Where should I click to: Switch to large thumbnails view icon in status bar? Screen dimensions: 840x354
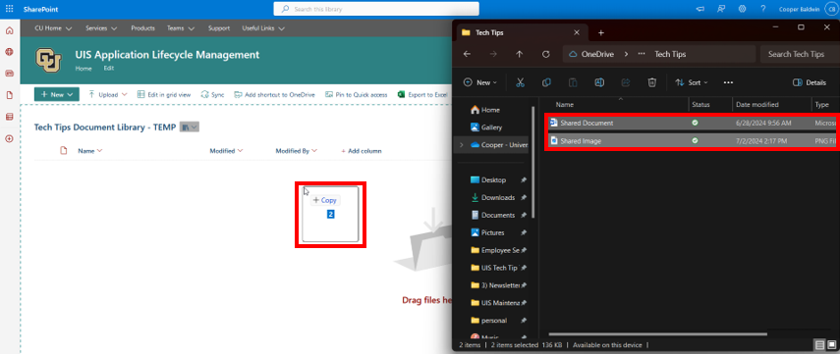(831, 344)
